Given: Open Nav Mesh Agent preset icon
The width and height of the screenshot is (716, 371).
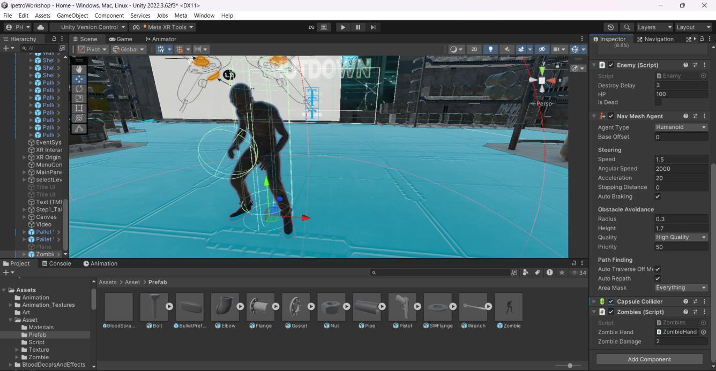Looking at the screenshot, I should pyautogui.click(x=695, y=116).
